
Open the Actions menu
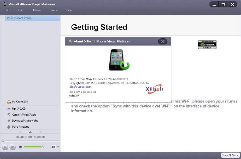pos(37,10)
